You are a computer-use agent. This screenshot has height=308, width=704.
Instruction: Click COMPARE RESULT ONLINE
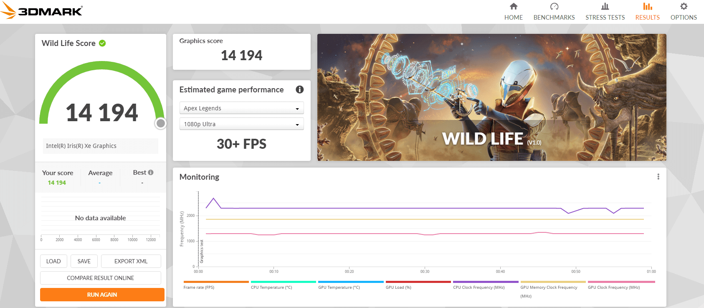[101, 278]
